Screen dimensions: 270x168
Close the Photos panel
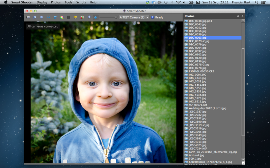click(x=242, y=16)
